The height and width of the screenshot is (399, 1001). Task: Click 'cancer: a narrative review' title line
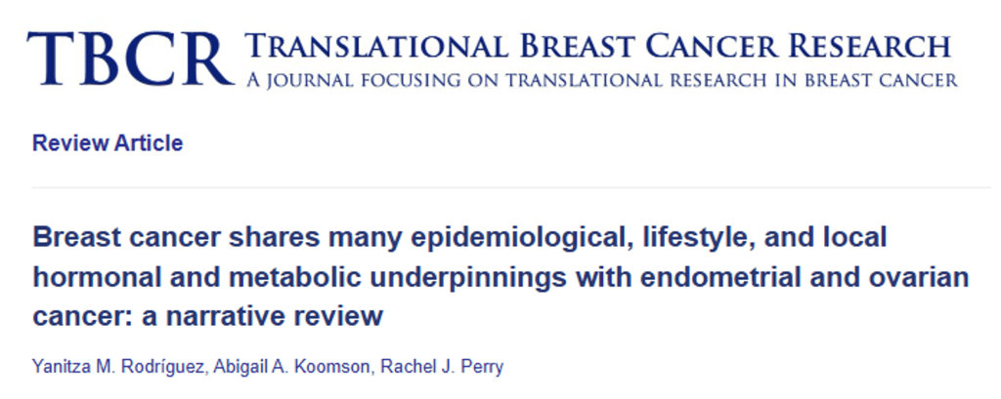tap(207, 317)
